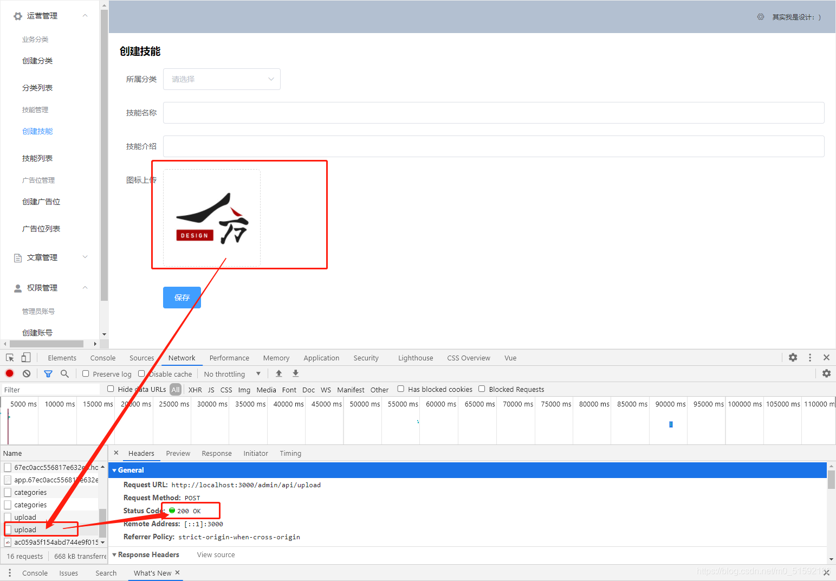Click the gear icon in the page header
The width and height of the screenshot is (836, 581).
click(x=761, y=17)
